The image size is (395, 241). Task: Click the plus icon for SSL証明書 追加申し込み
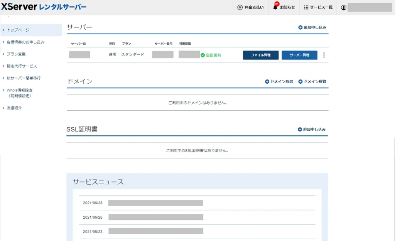tap(300, 130)
